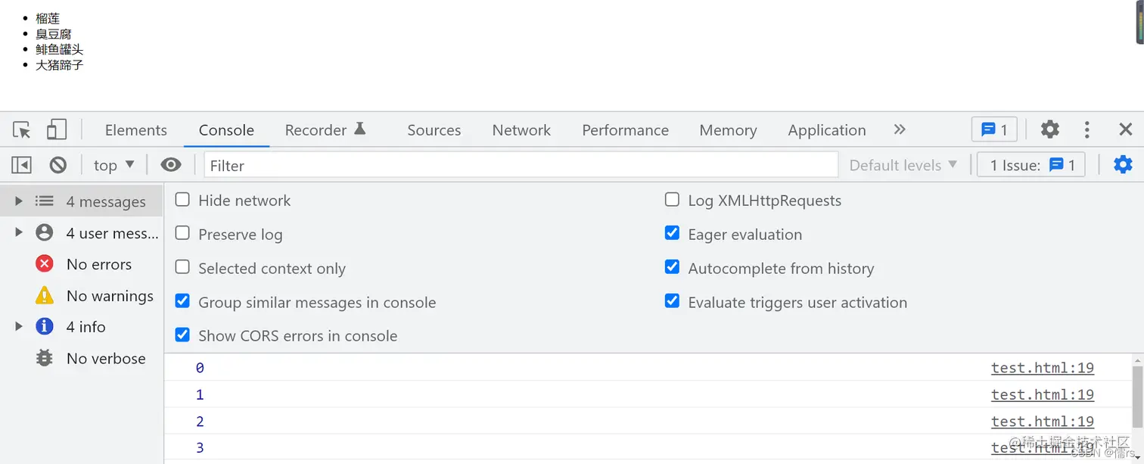Expand the 4 messages group
This screenshot has height=464, width=1144.
19,201
